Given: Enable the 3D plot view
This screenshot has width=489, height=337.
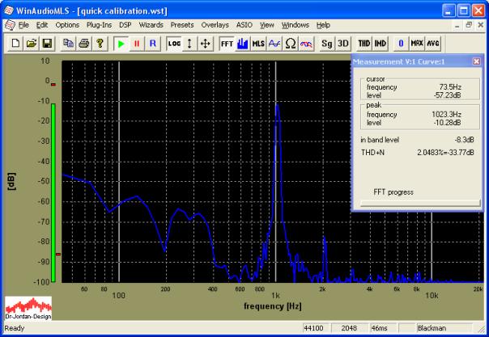Looking at the screenshot, I should [x=342, y=43].
